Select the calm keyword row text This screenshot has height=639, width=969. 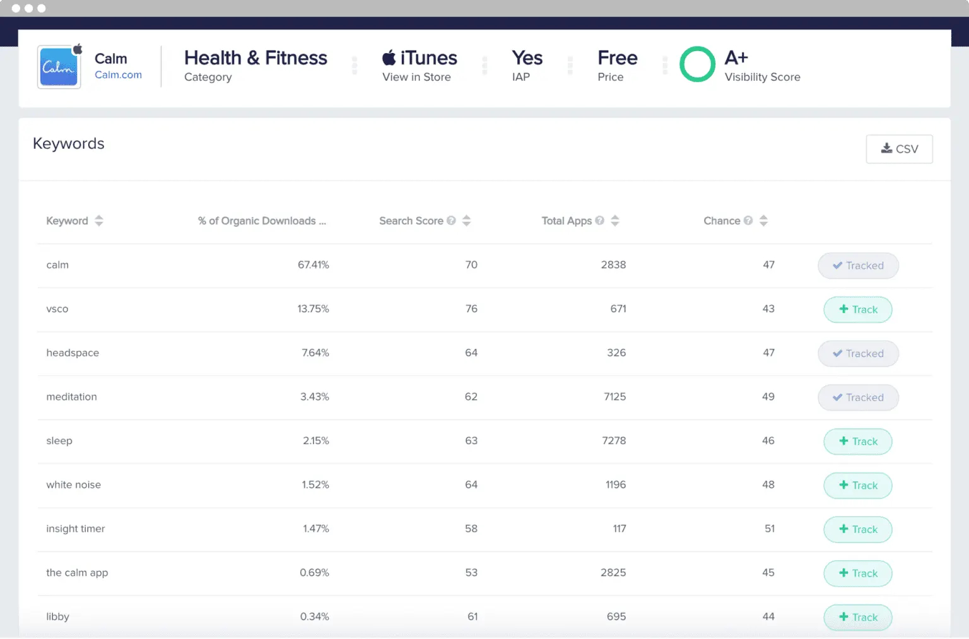pyautogui.click(x=57, y=265)
